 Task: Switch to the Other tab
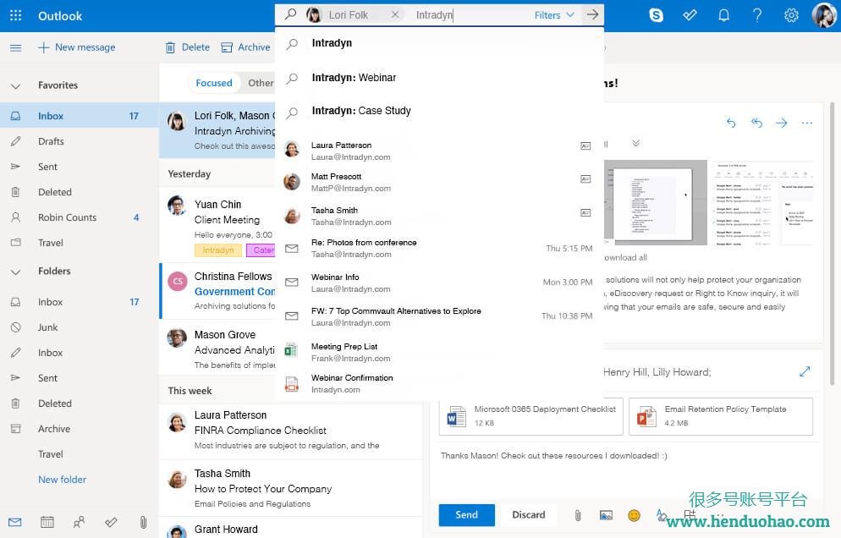260,83
